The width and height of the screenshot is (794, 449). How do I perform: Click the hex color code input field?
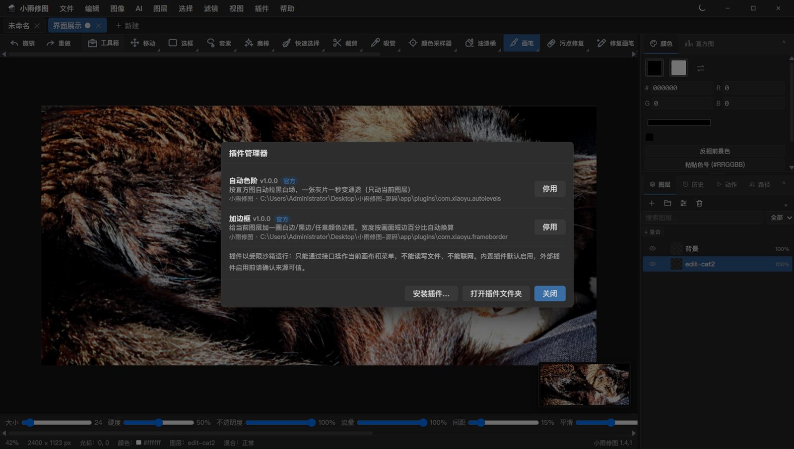tap(682, 88)
